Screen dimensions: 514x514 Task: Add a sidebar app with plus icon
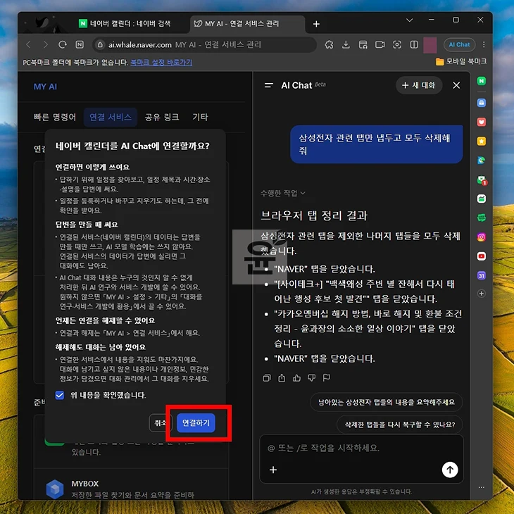481,294
